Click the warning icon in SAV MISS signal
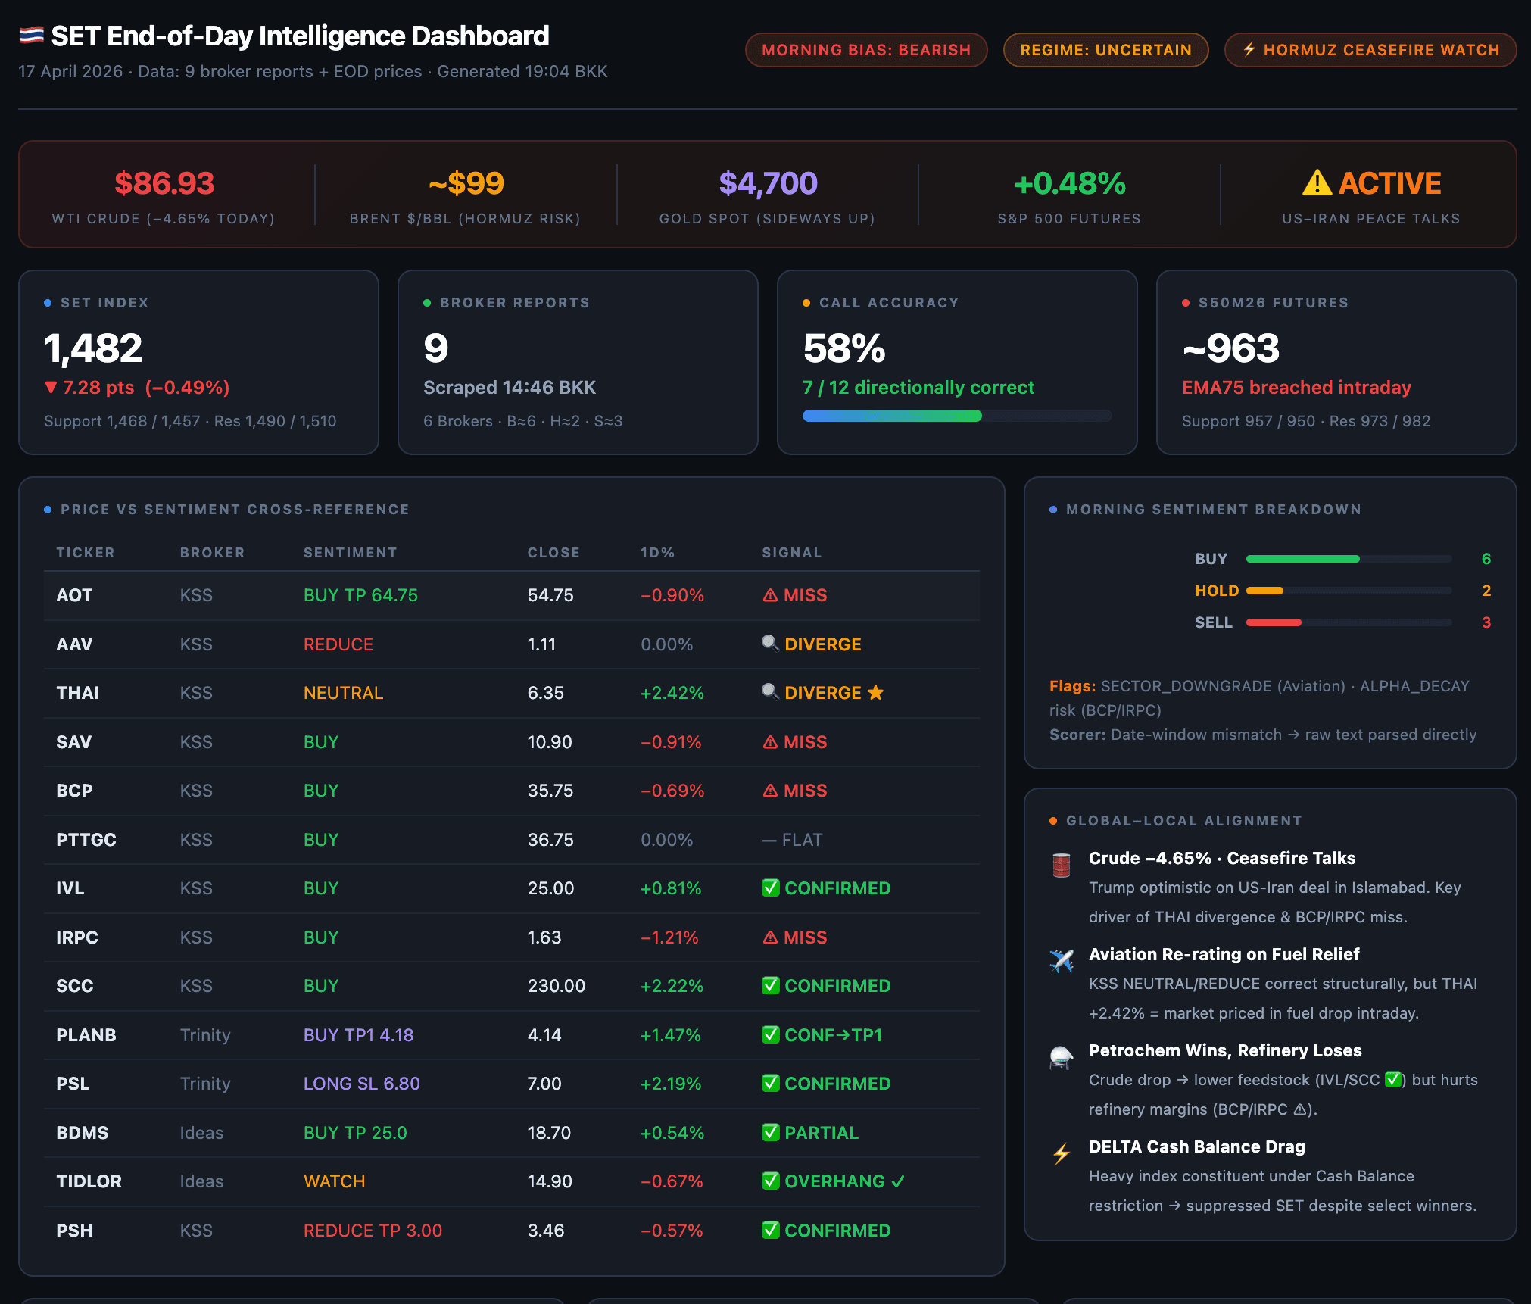 pos(770,742)
